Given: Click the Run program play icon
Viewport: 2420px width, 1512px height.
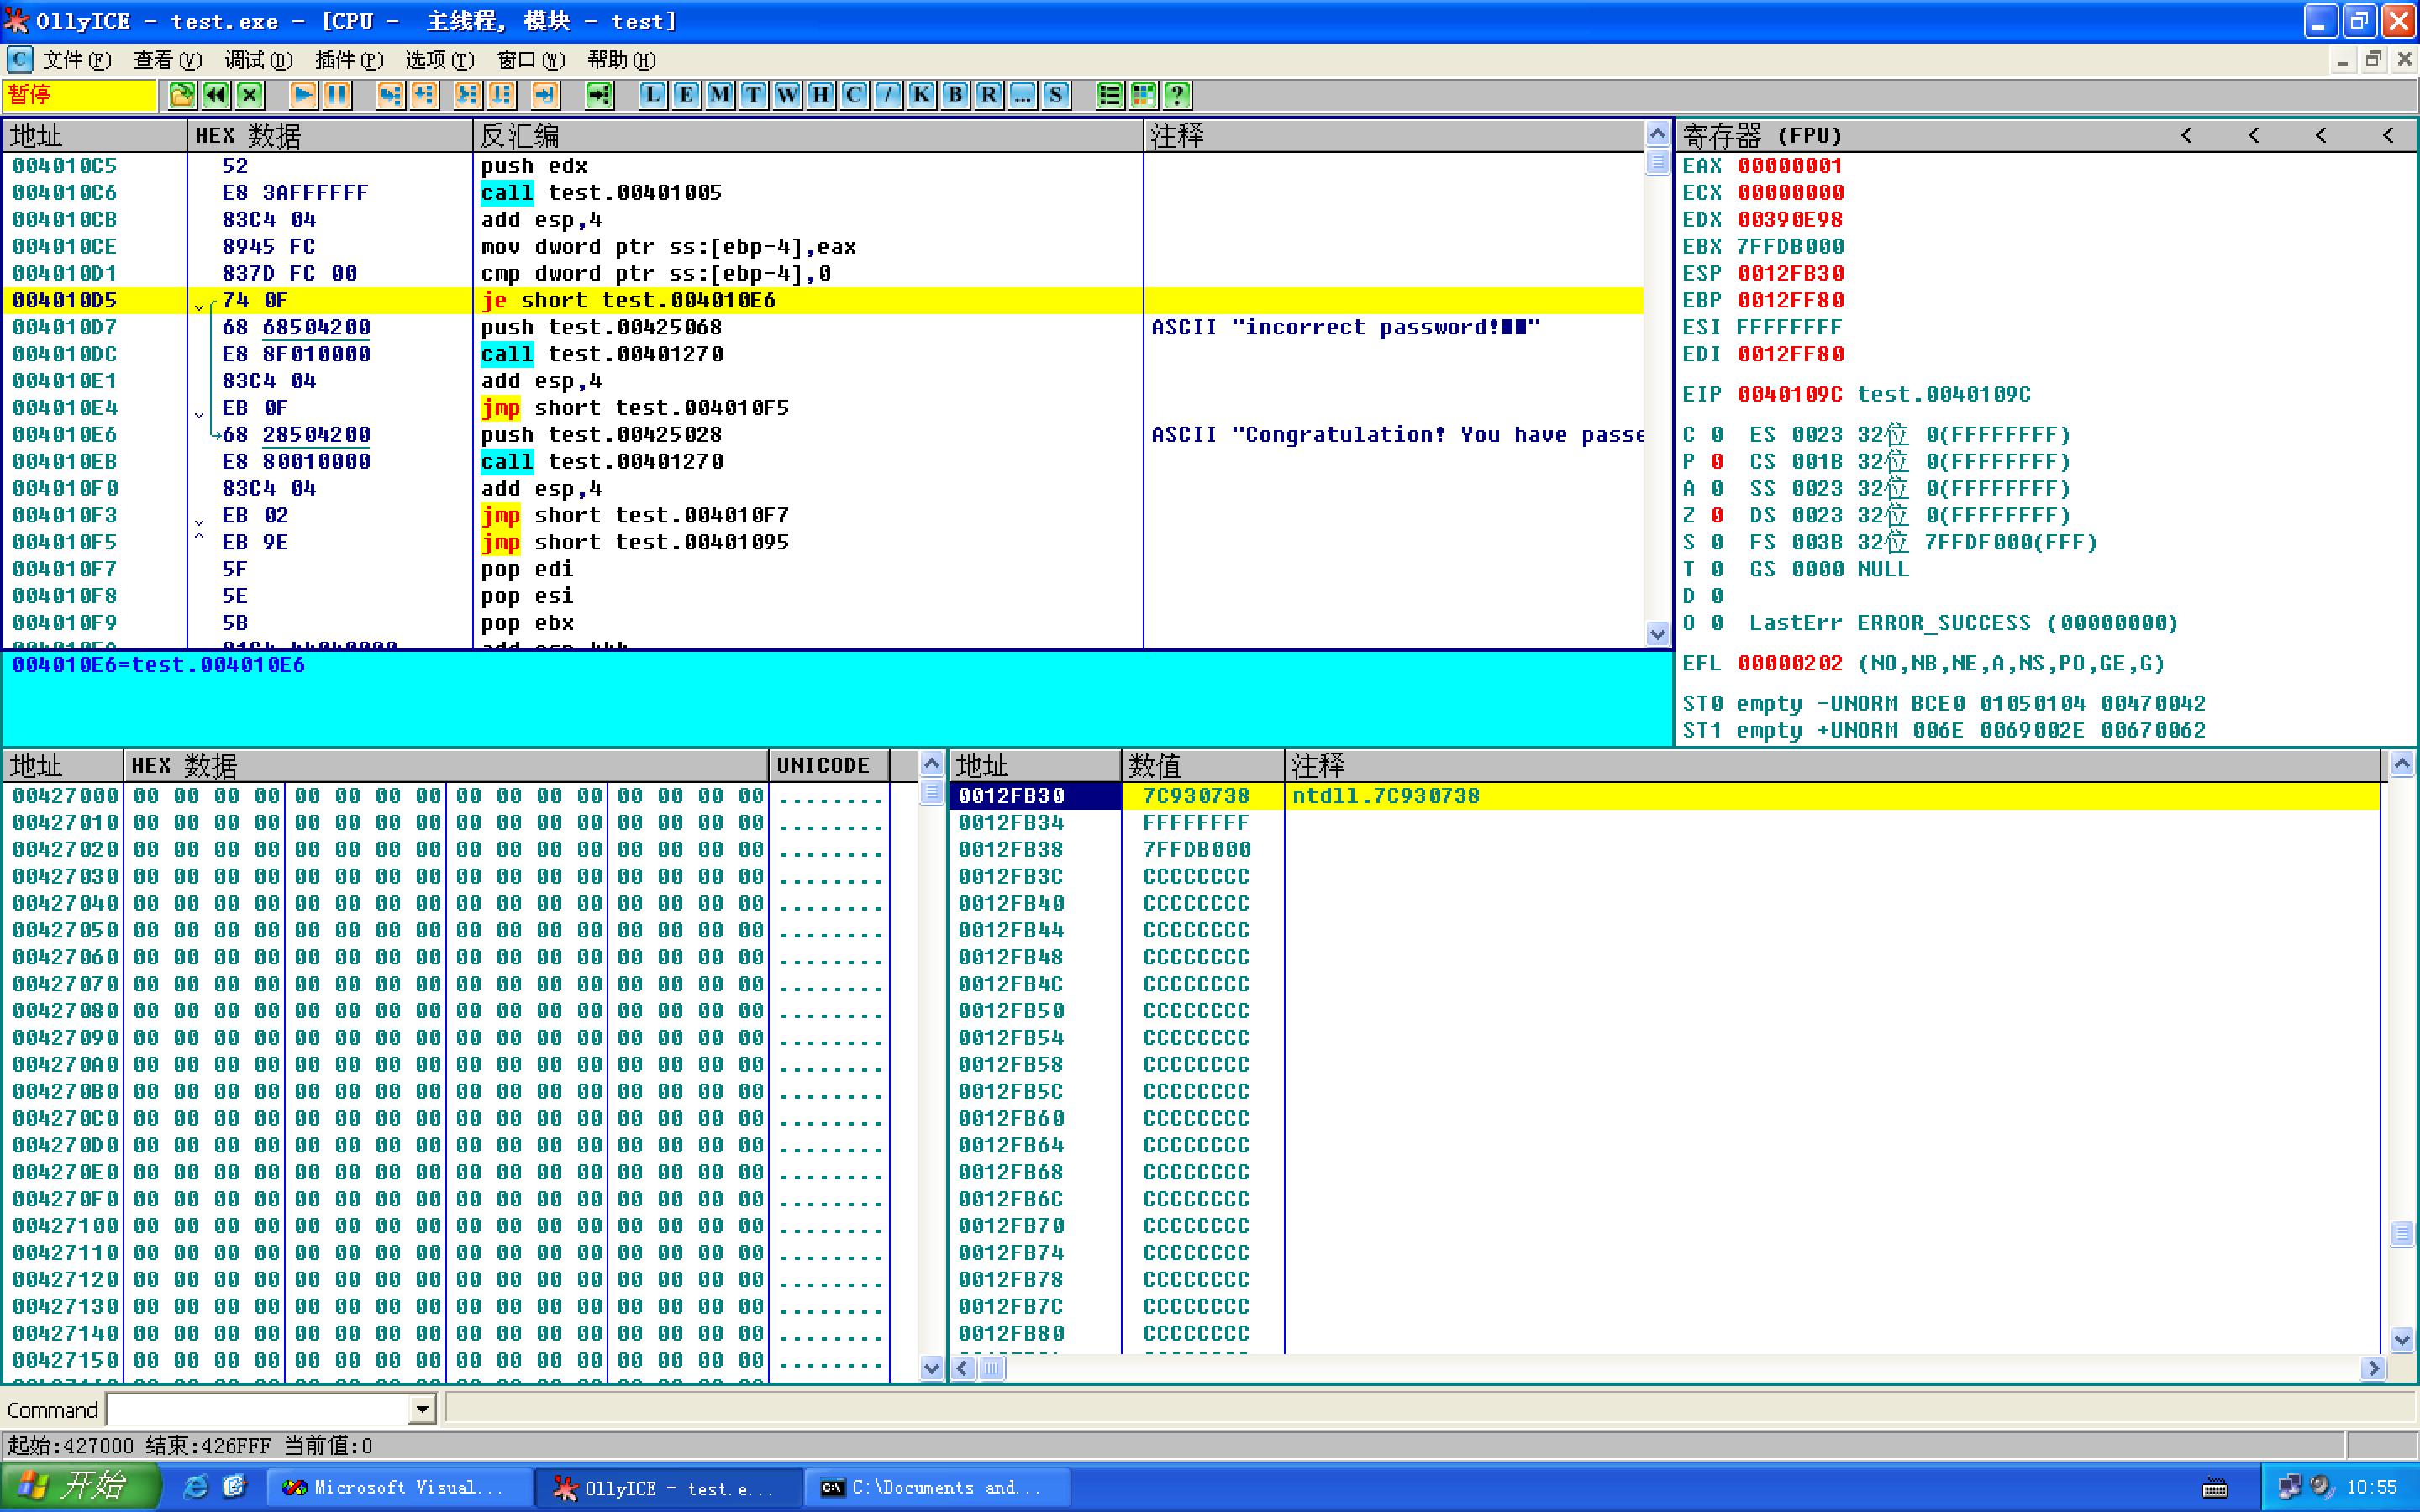Looking at the screenshot, I should [303, 95].
